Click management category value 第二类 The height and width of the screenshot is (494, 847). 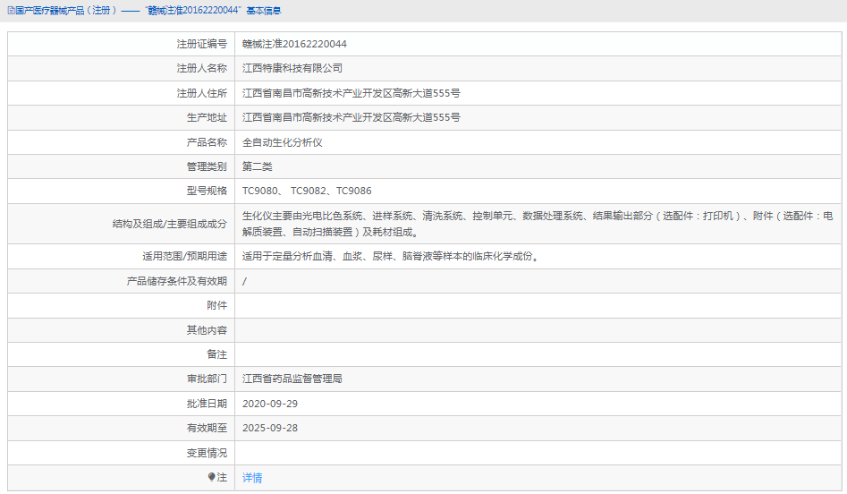pyautogui.click(x=258, y=166)
